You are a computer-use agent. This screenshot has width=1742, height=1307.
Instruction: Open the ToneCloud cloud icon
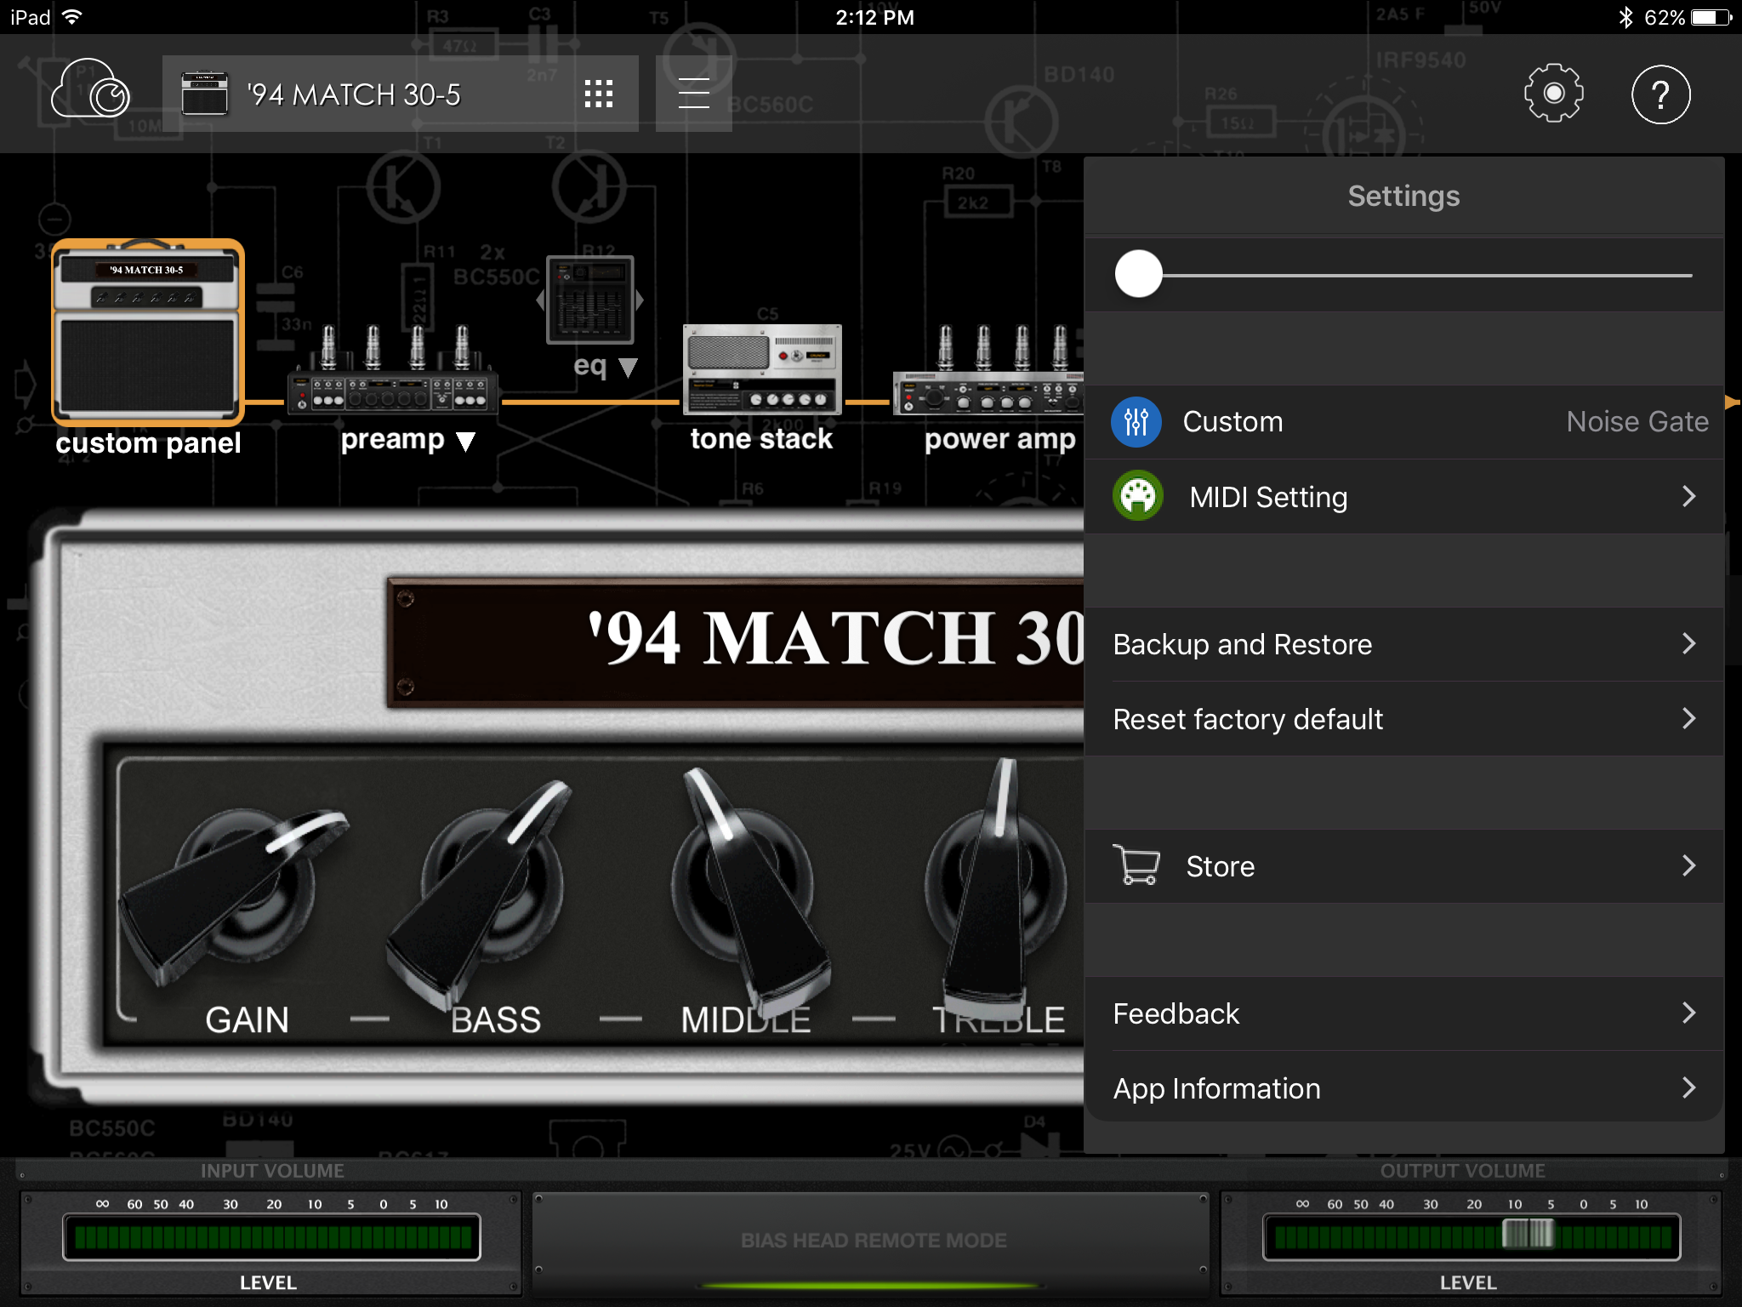(x=90, y=90)
